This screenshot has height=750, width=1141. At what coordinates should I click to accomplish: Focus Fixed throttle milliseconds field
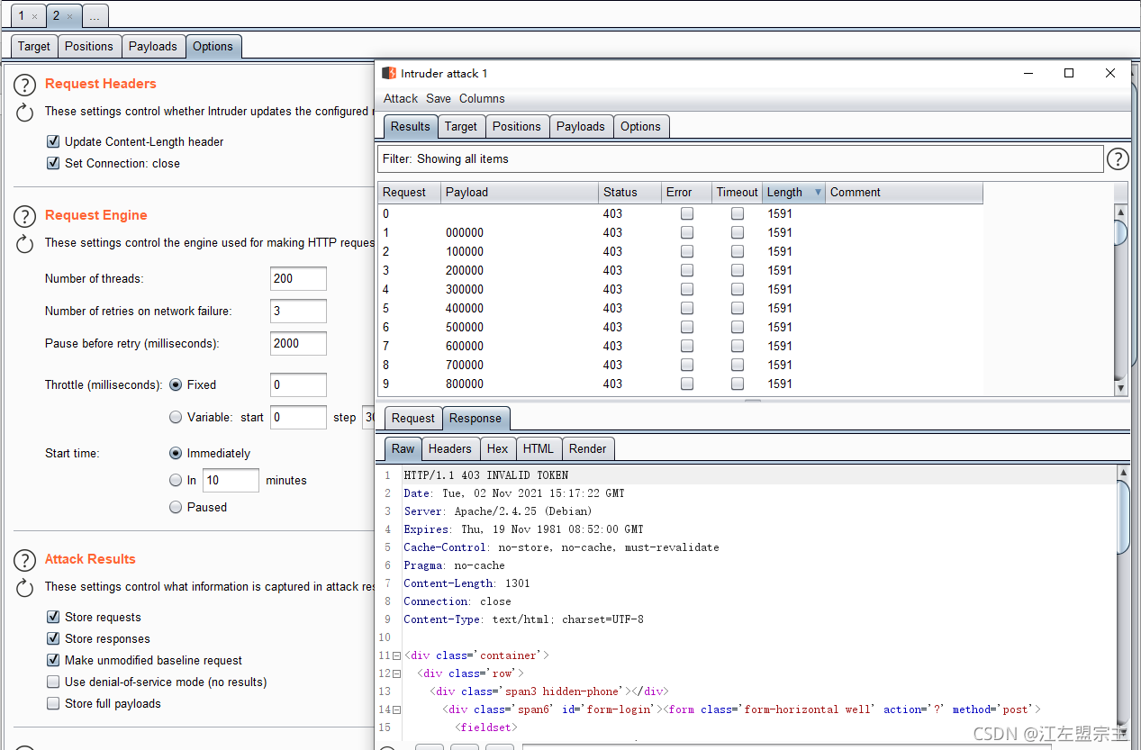pyautogui.click(x=298, y=385)
